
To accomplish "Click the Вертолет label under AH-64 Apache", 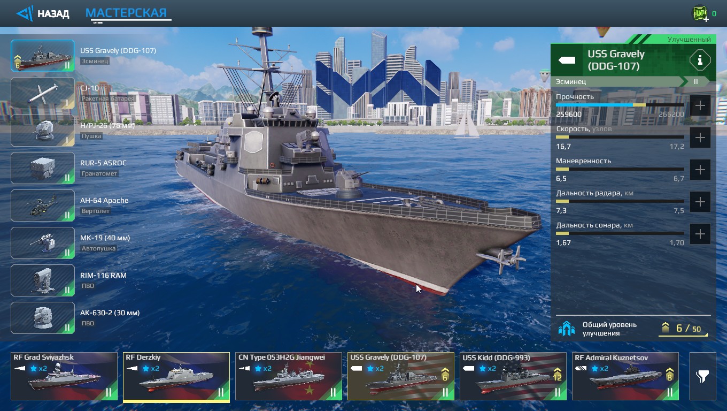I will 95,211.
